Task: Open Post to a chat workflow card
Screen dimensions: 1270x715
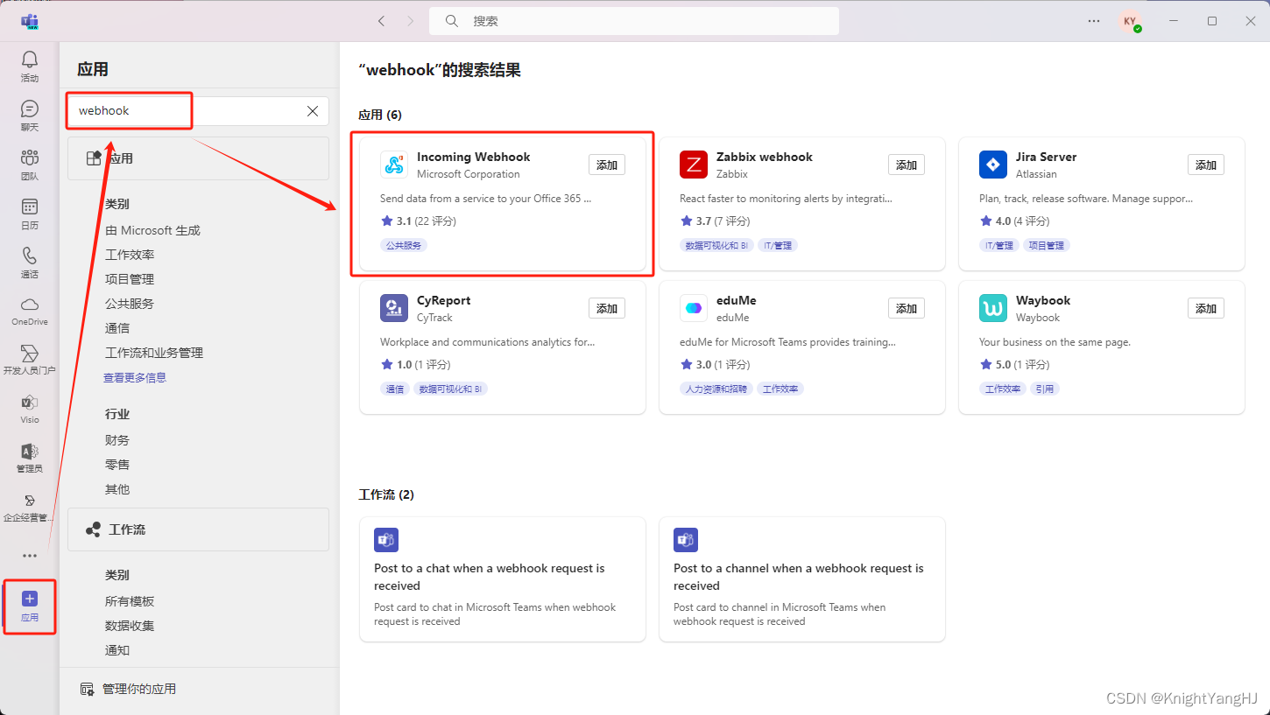Action: 503,579
